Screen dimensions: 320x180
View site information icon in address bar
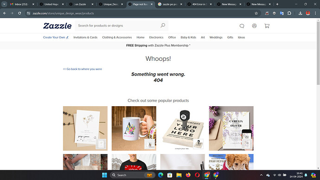[x=29, y=13]
